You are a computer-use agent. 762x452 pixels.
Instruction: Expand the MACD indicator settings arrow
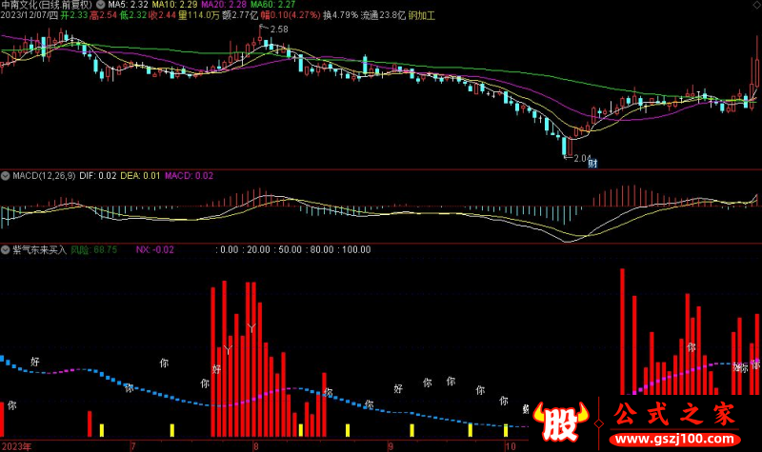click(6, 176)
